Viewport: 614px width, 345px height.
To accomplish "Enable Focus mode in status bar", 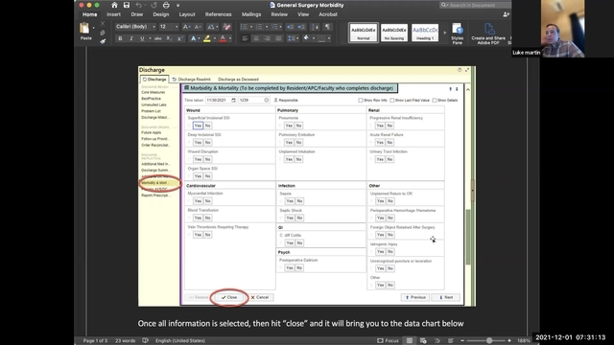I will click(388, 341).
